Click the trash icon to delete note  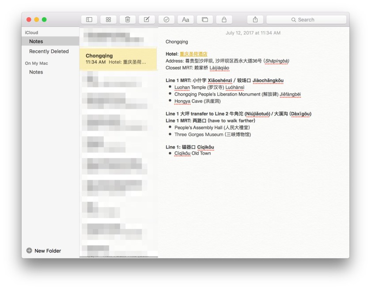(x=128, y=19)
